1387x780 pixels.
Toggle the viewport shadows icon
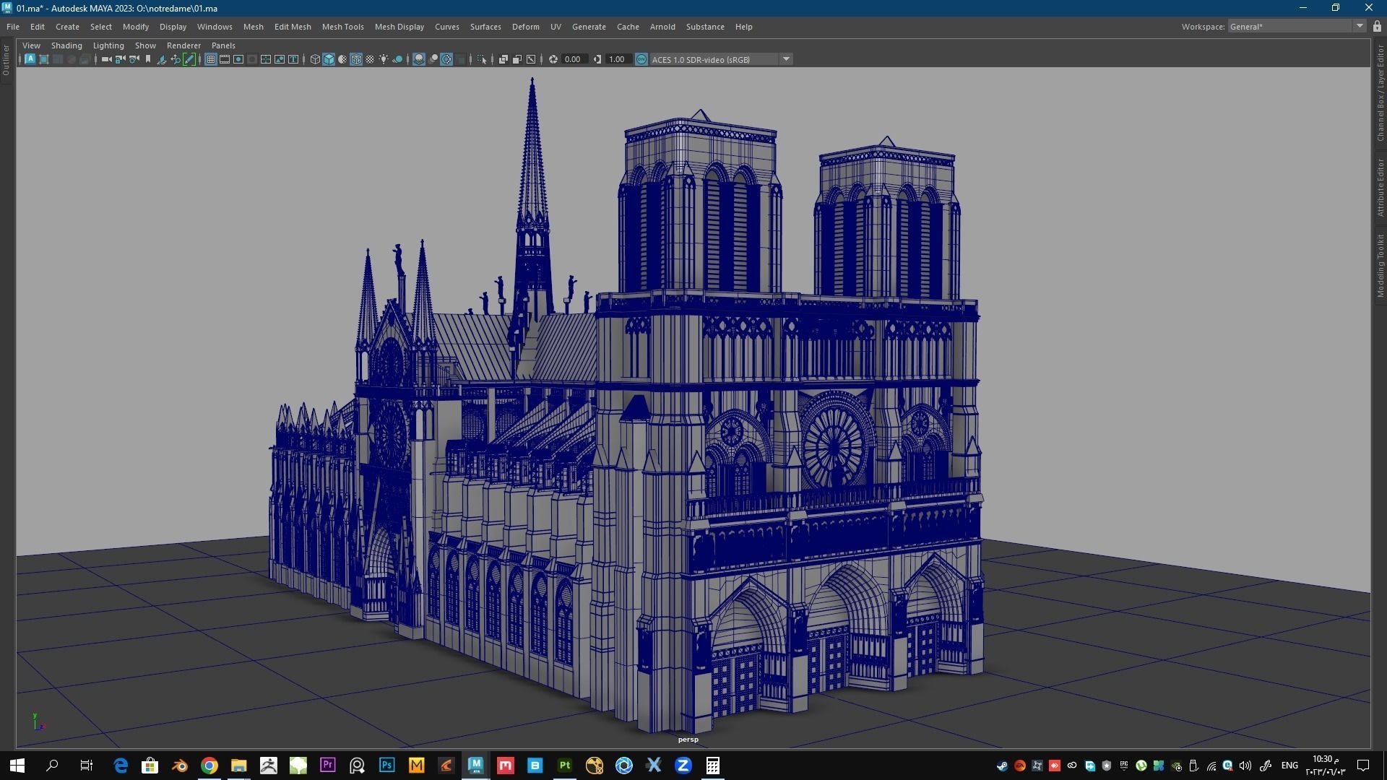click(397, 59)
